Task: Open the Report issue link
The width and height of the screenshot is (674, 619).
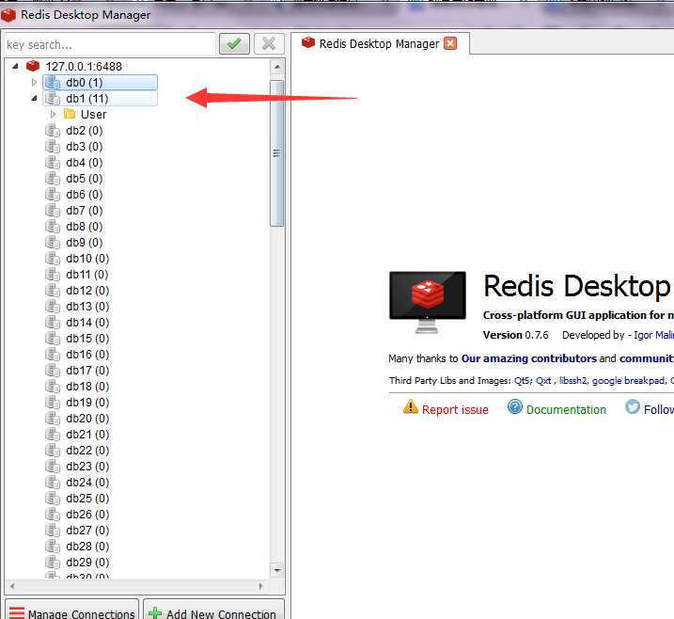Action: click(455, 409)
